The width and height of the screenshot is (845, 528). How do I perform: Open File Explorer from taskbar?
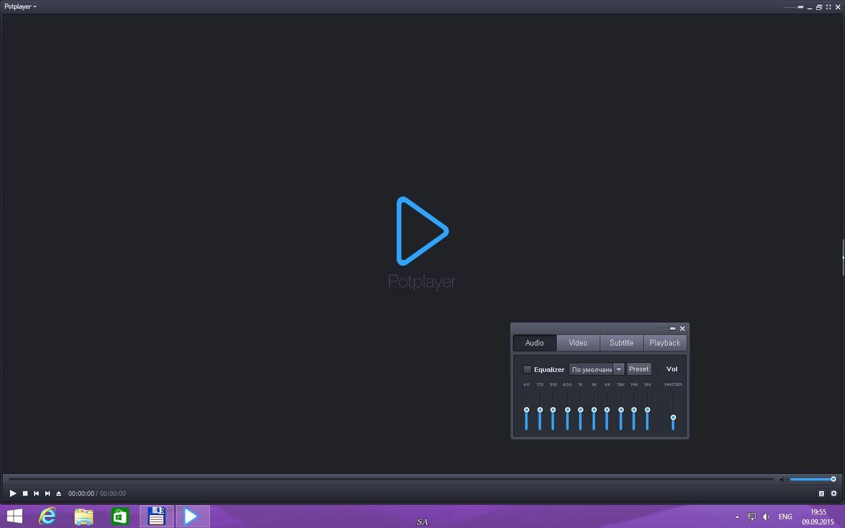84,516
